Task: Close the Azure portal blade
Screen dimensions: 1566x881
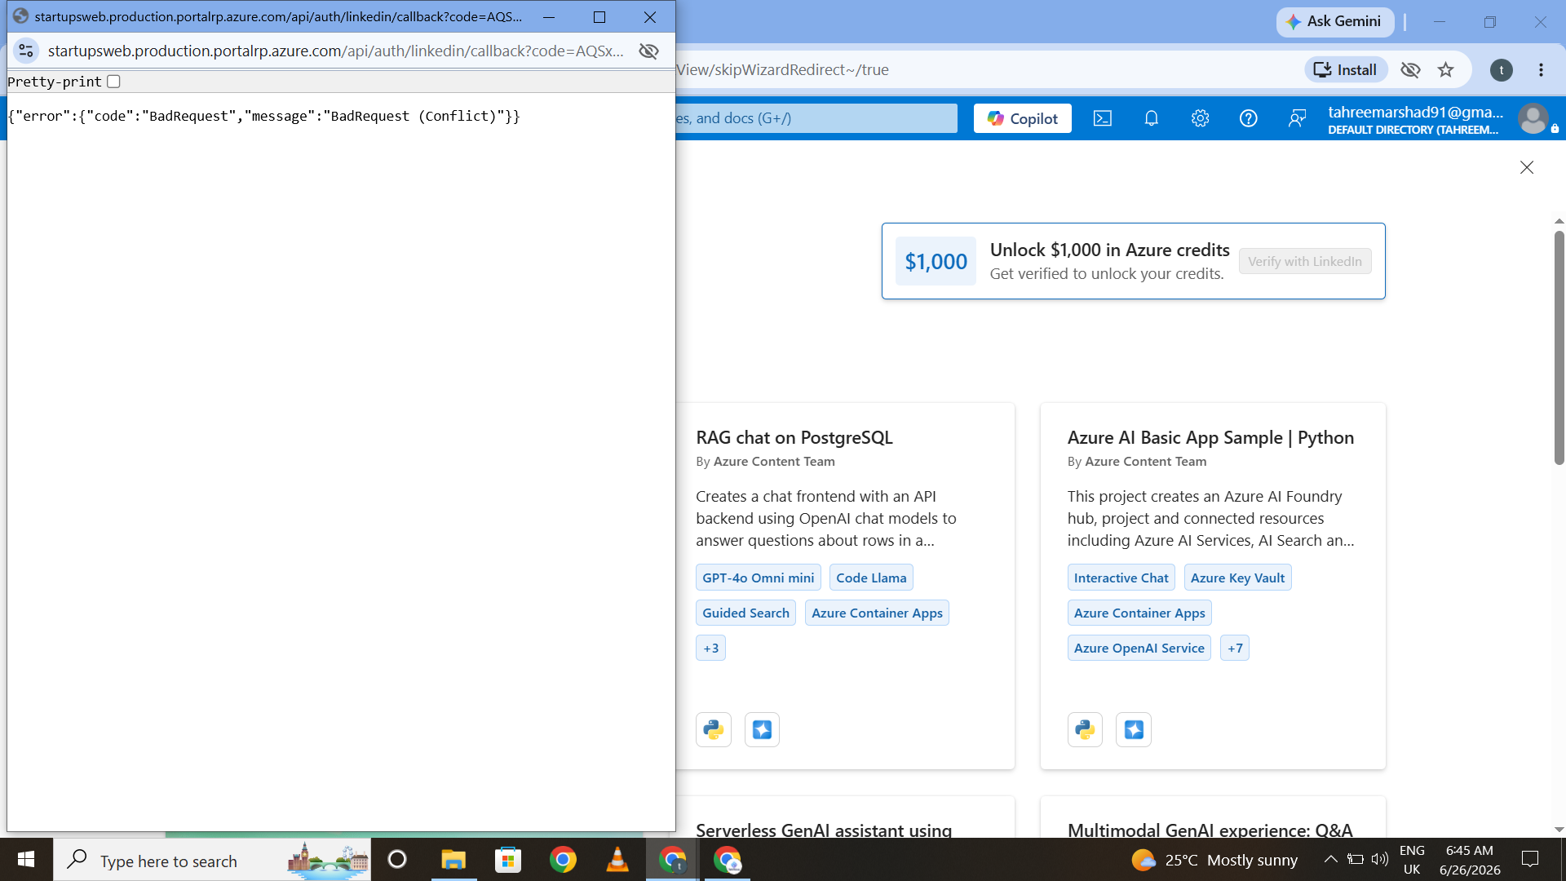Action: 1527,167
